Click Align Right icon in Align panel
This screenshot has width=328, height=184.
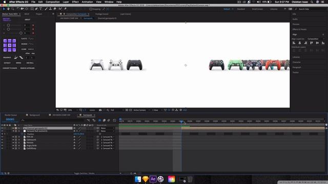point(305,43)
